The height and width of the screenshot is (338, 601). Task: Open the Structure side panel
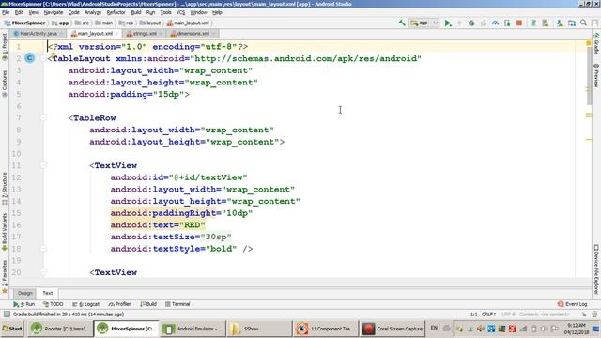pyautogui.click(x=5, y=188)
